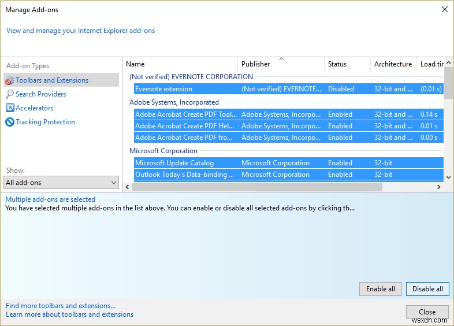454x326 pixels.
Task: Open the Show add-ons dropdown
Action: (x=61, y=183)
